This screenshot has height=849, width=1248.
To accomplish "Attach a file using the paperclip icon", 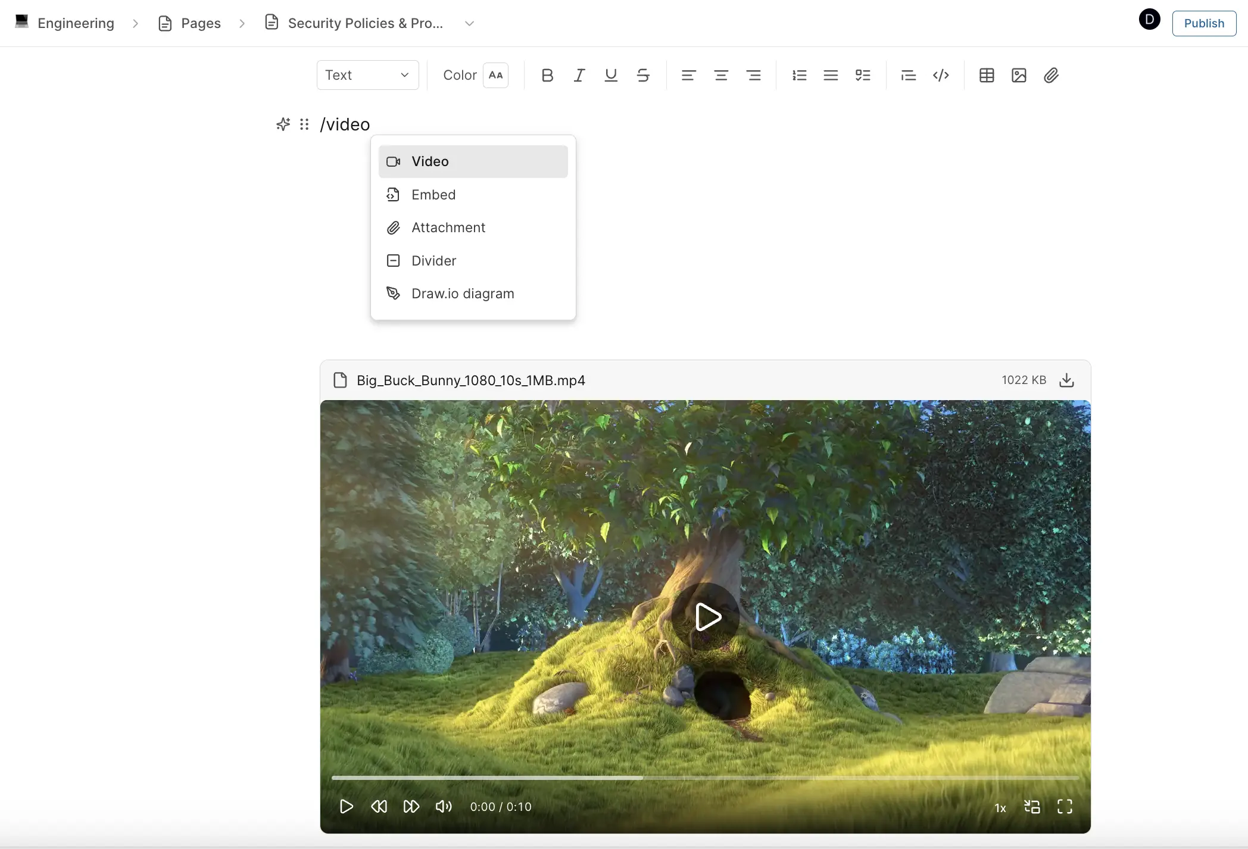I will click(x=1051, y=75).
